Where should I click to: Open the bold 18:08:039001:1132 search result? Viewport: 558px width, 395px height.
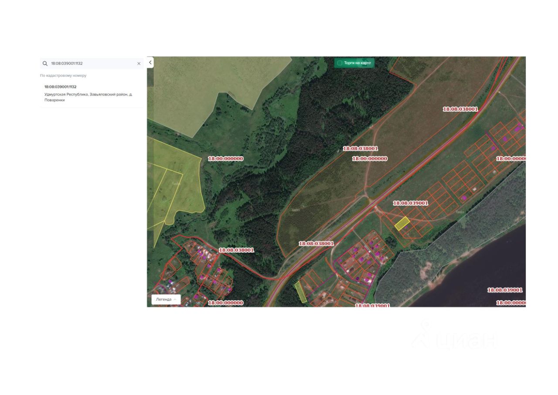[x=61, y=87]
